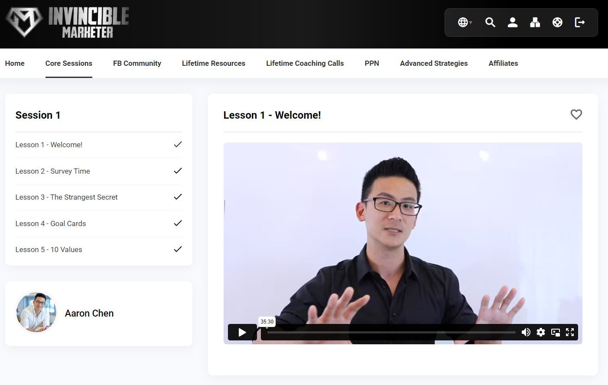The image size is (608, 385).
Task: Open Lifetime Coaching Calls tab
Action: point(305,63)
